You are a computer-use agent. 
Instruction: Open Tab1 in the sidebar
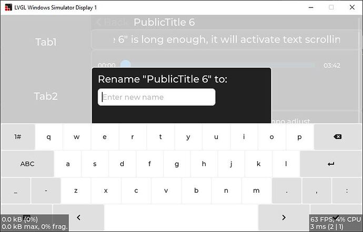[46, 42]
